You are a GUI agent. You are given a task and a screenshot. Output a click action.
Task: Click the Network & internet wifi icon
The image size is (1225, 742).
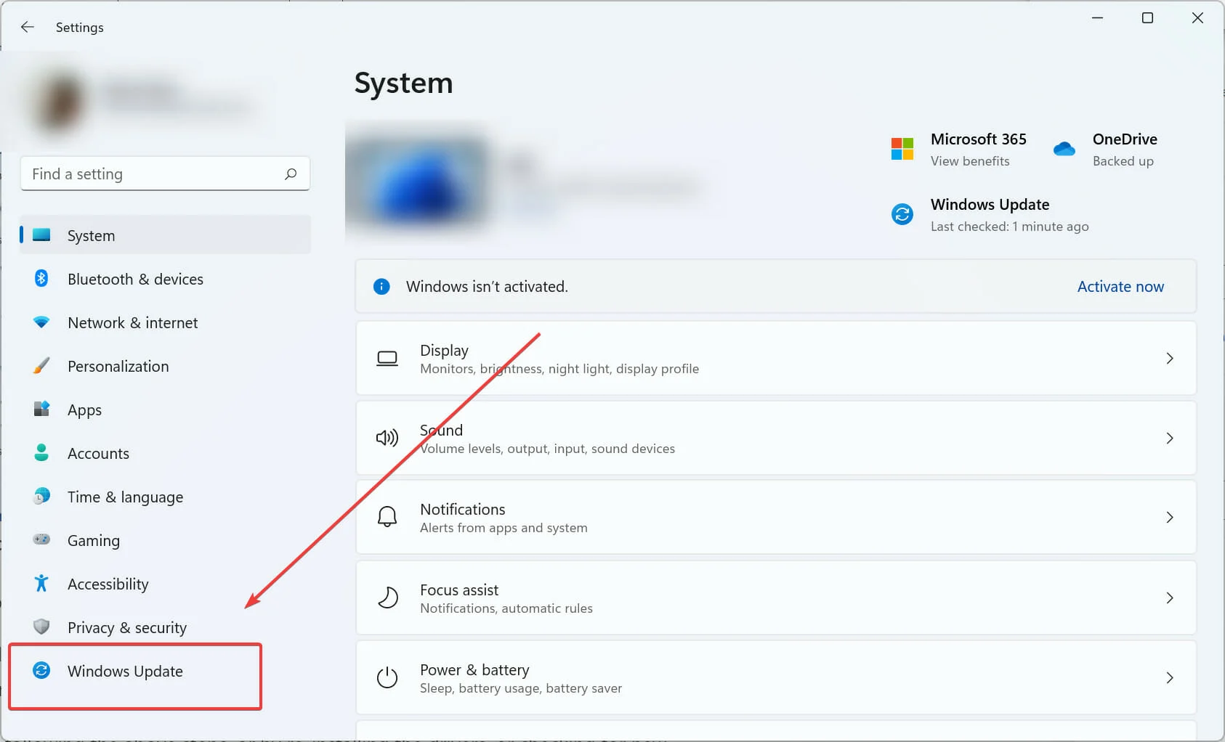tap(41, 322)
